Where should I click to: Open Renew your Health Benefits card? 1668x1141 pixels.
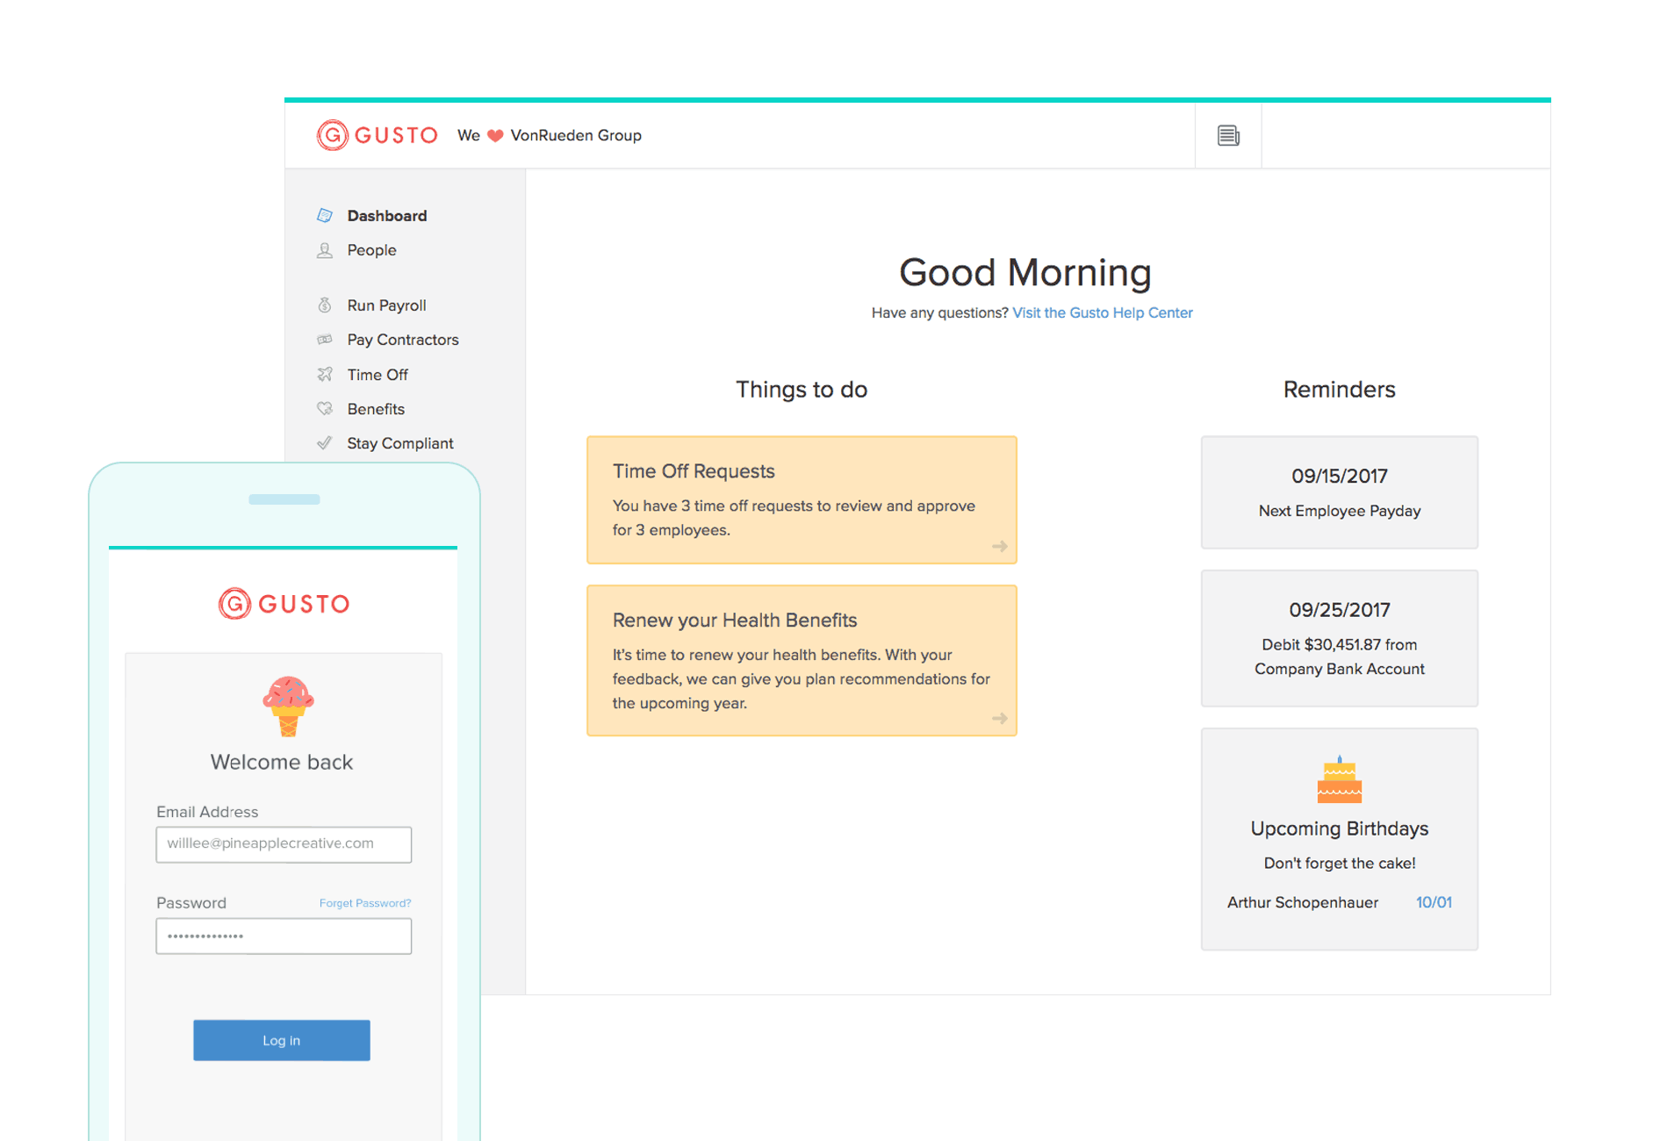802,660
